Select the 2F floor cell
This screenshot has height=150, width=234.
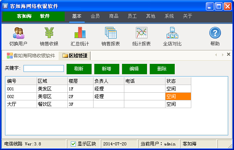(80, 97)
